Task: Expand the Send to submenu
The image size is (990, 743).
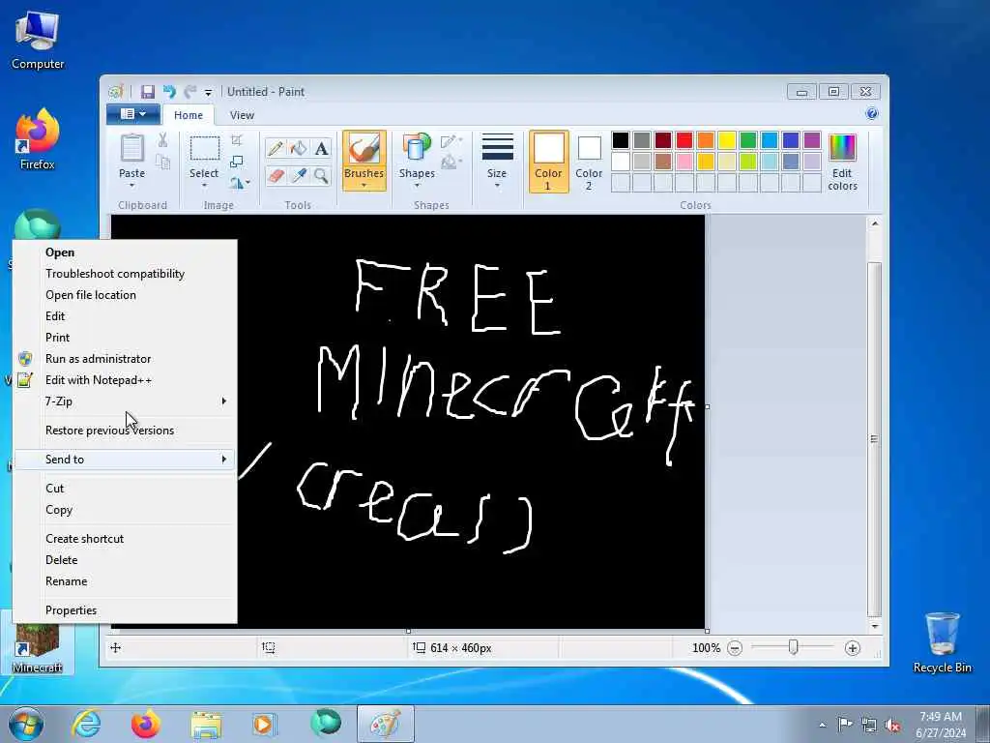Action: pyautogui.click(x=125, y=460)
